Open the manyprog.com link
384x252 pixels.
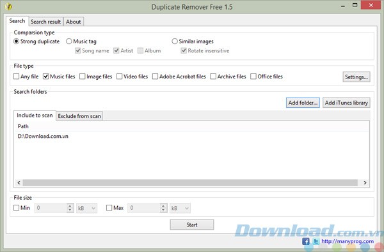(x=348, y=242)
